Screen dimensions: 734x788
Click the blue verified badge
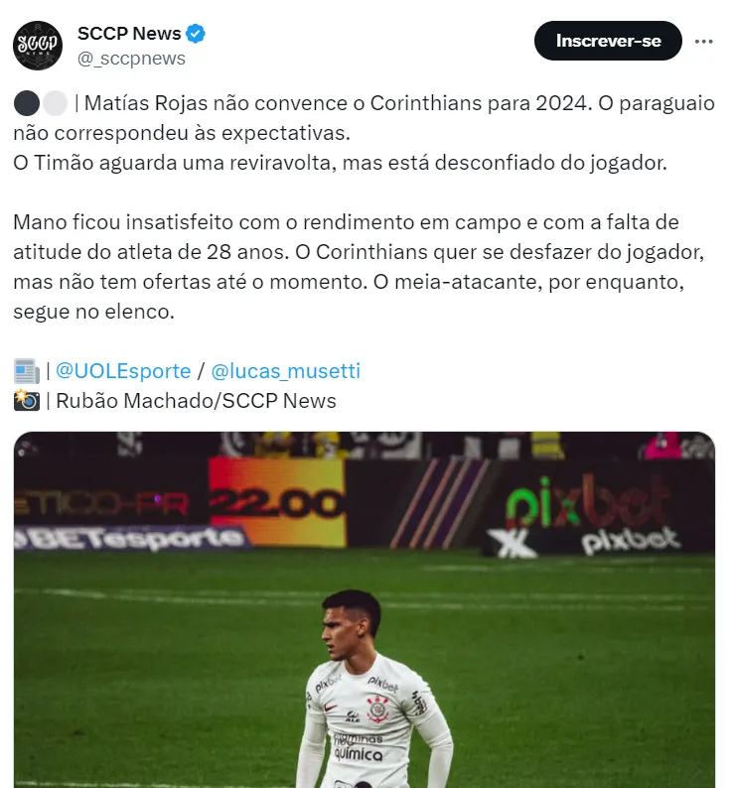(x=196, y=34)
